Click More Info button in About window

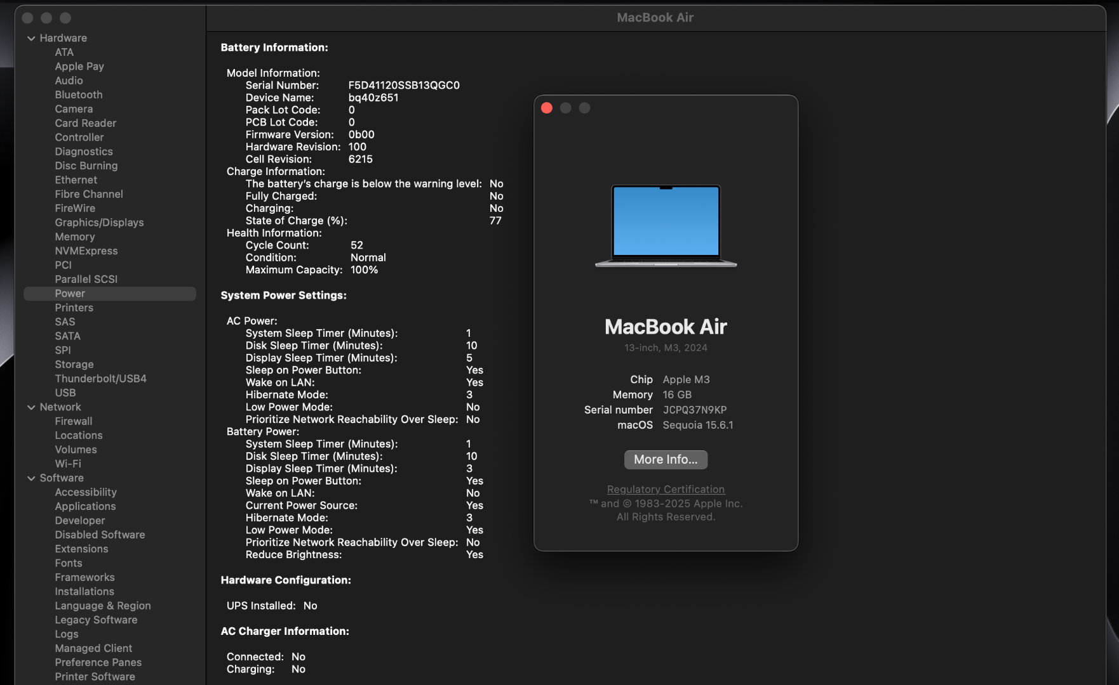pyautogui.click(x=666, y=459)
